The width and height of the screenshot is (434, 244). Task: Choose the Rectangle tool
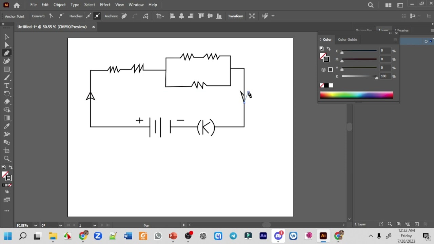pyautogui.click(x=7, y=69)
